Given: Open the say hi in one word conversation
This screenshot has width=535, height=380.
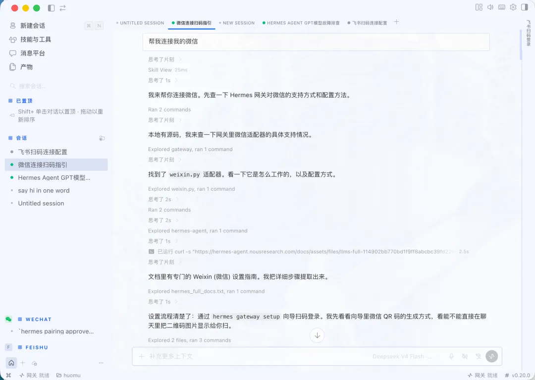Looking at the screenshot, I should click(56, 191).
